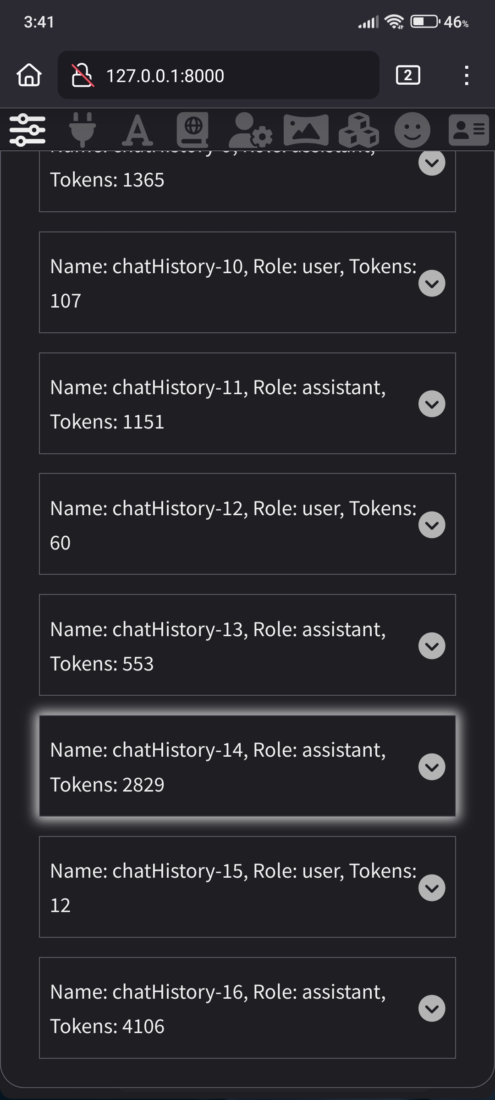Open the character management card icon
Screen dimensions: 495x1100
(x=468, y=130)
